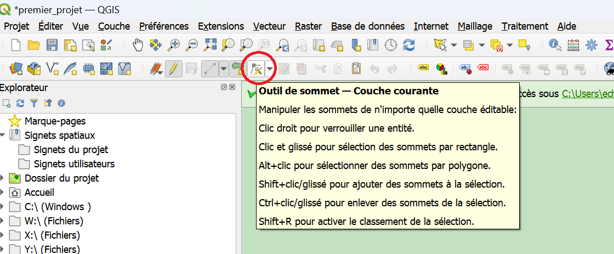Screen dimensions: 614x254
Task: Open the deselect features dropdown arrow
Action: point(509,45)
